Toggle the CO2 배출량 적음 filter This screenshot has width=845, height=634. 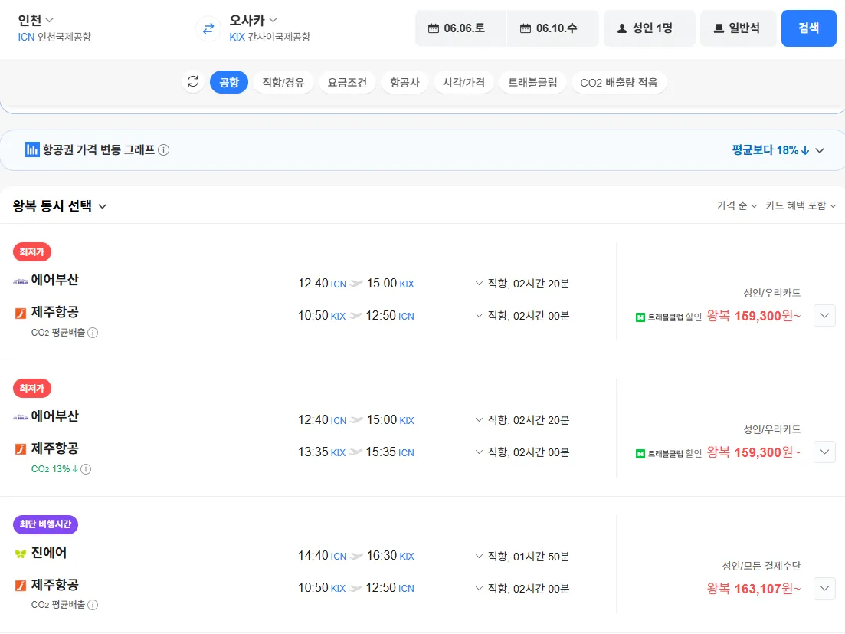pyautogui.click(x=619, y=82)
